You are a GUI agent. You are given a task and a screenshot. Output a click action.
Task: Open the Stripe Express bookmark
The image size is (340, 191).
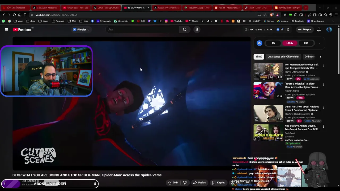coord(316,21)
